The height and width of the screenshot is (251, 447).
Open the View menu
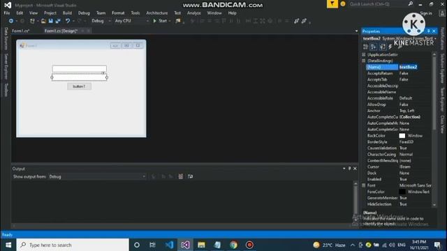click(34, 13)
